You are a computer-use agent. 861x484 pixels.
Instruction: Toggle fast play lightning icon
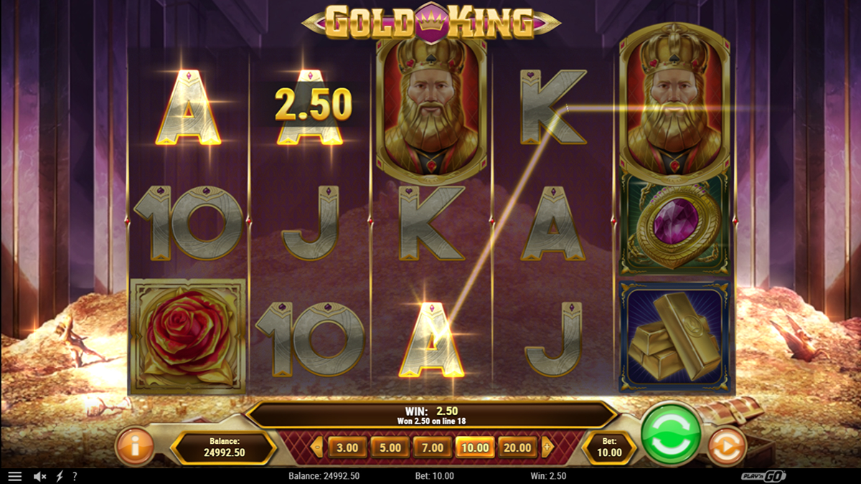(x=60, y=476)
